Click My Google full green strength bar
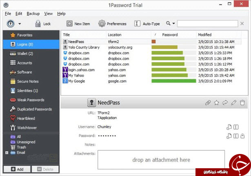The width and height of the screenshot is (251, 176). pyautogui.click(x=174, y=81)
